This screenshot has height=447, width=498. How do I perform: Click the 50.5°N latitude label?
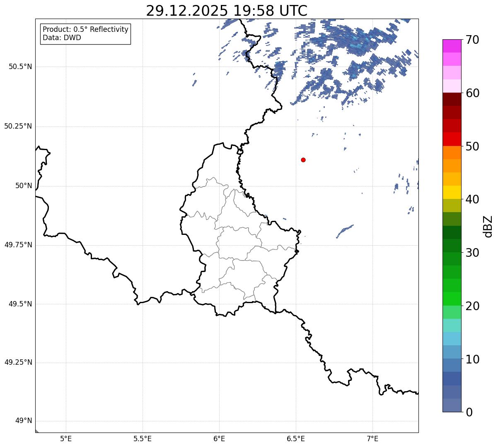pos(20,67)
